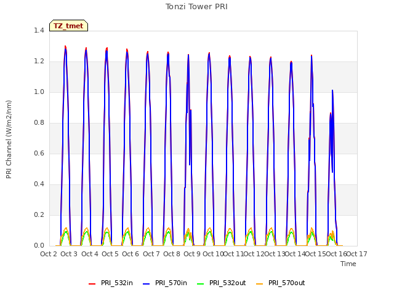Click the Oct 3 tick label

coord(69,254)
